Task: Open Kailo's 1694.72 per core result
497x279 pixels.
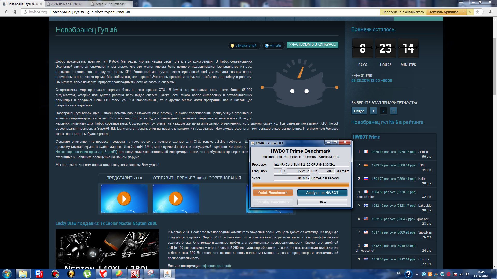Action: click(394, 179)
